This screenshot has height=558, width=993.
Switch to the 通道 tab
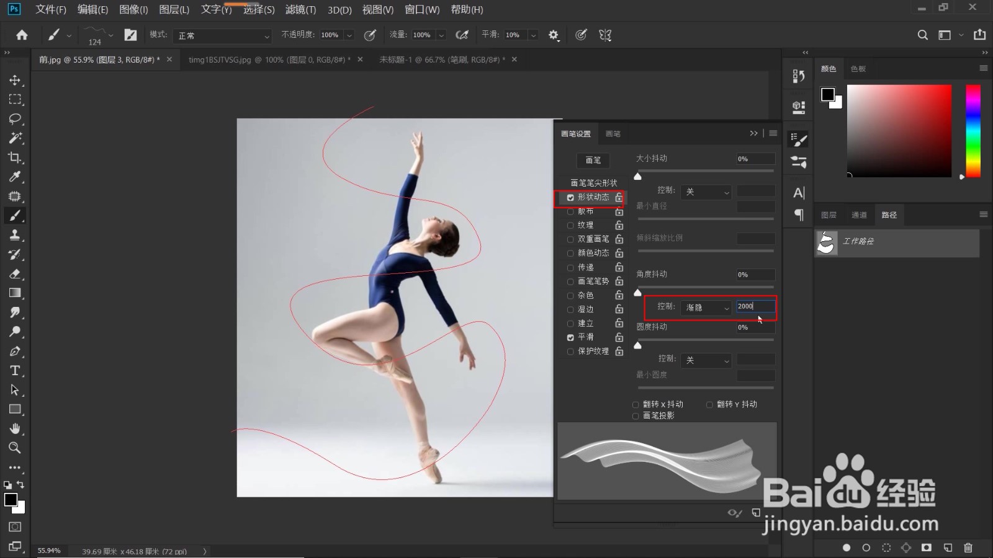tap(859, 215)
